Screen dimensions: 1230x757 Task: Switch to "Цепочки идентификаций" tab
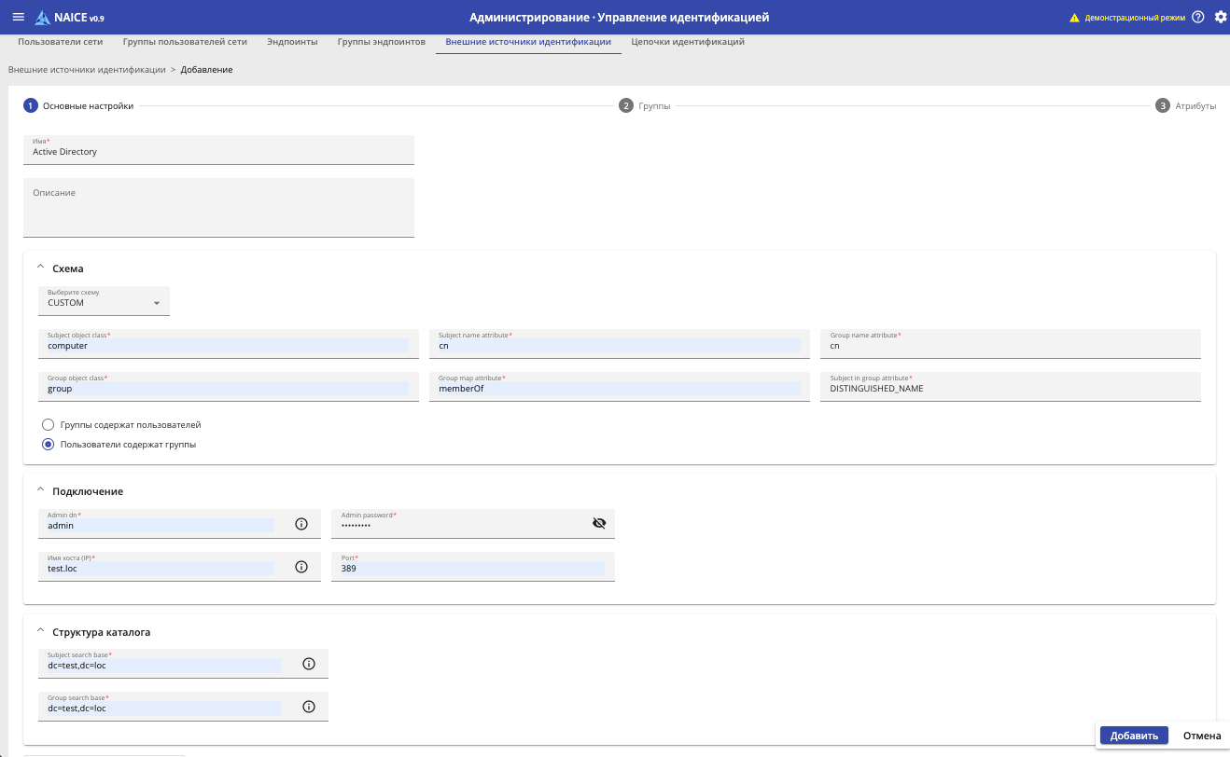click(x=688, y=43)
